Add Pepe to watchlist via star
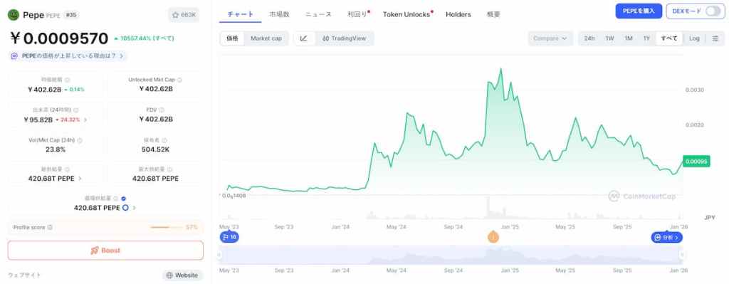The width and height of the screenshot is (729, 284). coord(184,15)
